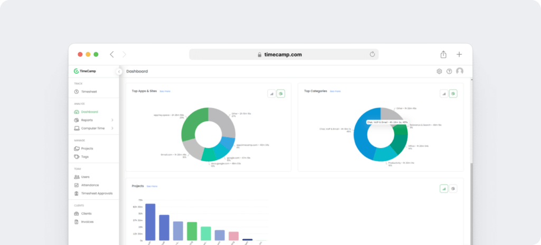Expand the Computer Time submenu arrow
541x245 pixels.
pos(113,129)
